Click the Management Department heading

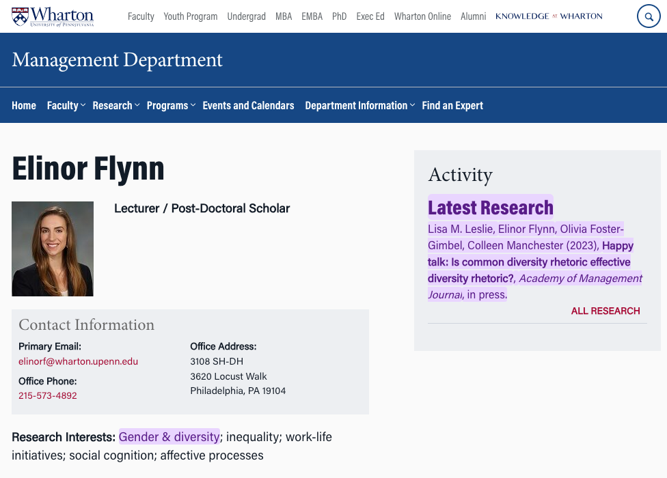coord(117,60)
